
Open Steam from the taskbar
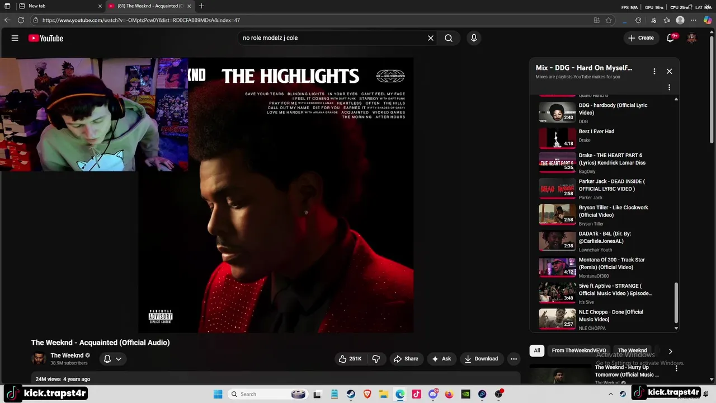(x=351, y=394)
